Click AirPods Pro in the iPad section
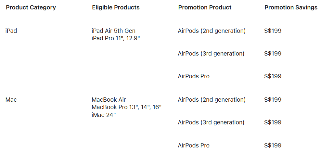The width and height of the screenshot is (321, 152). [x=194, y=76]
